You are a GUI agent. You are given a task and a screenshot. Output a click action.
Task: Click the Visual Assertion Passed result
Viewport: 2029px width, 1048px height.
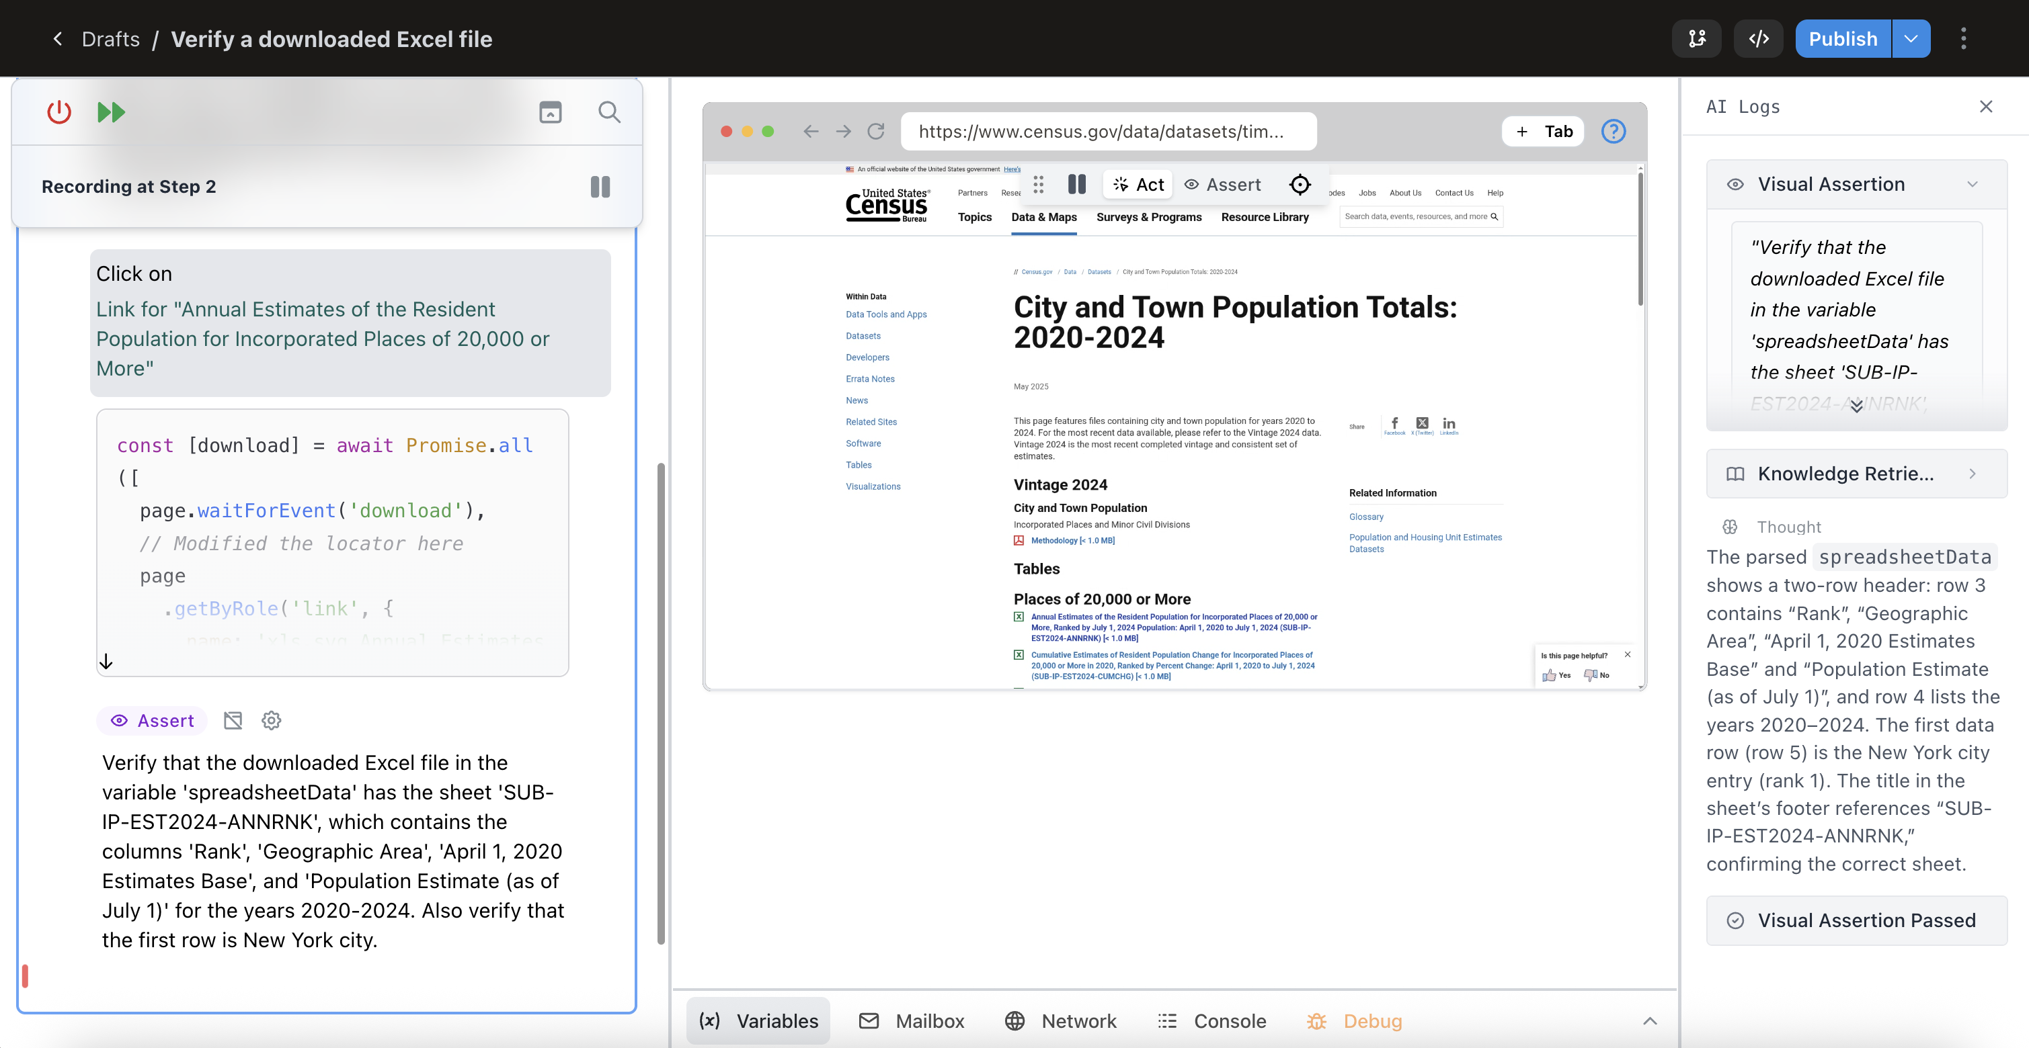tap(1856, 920)
